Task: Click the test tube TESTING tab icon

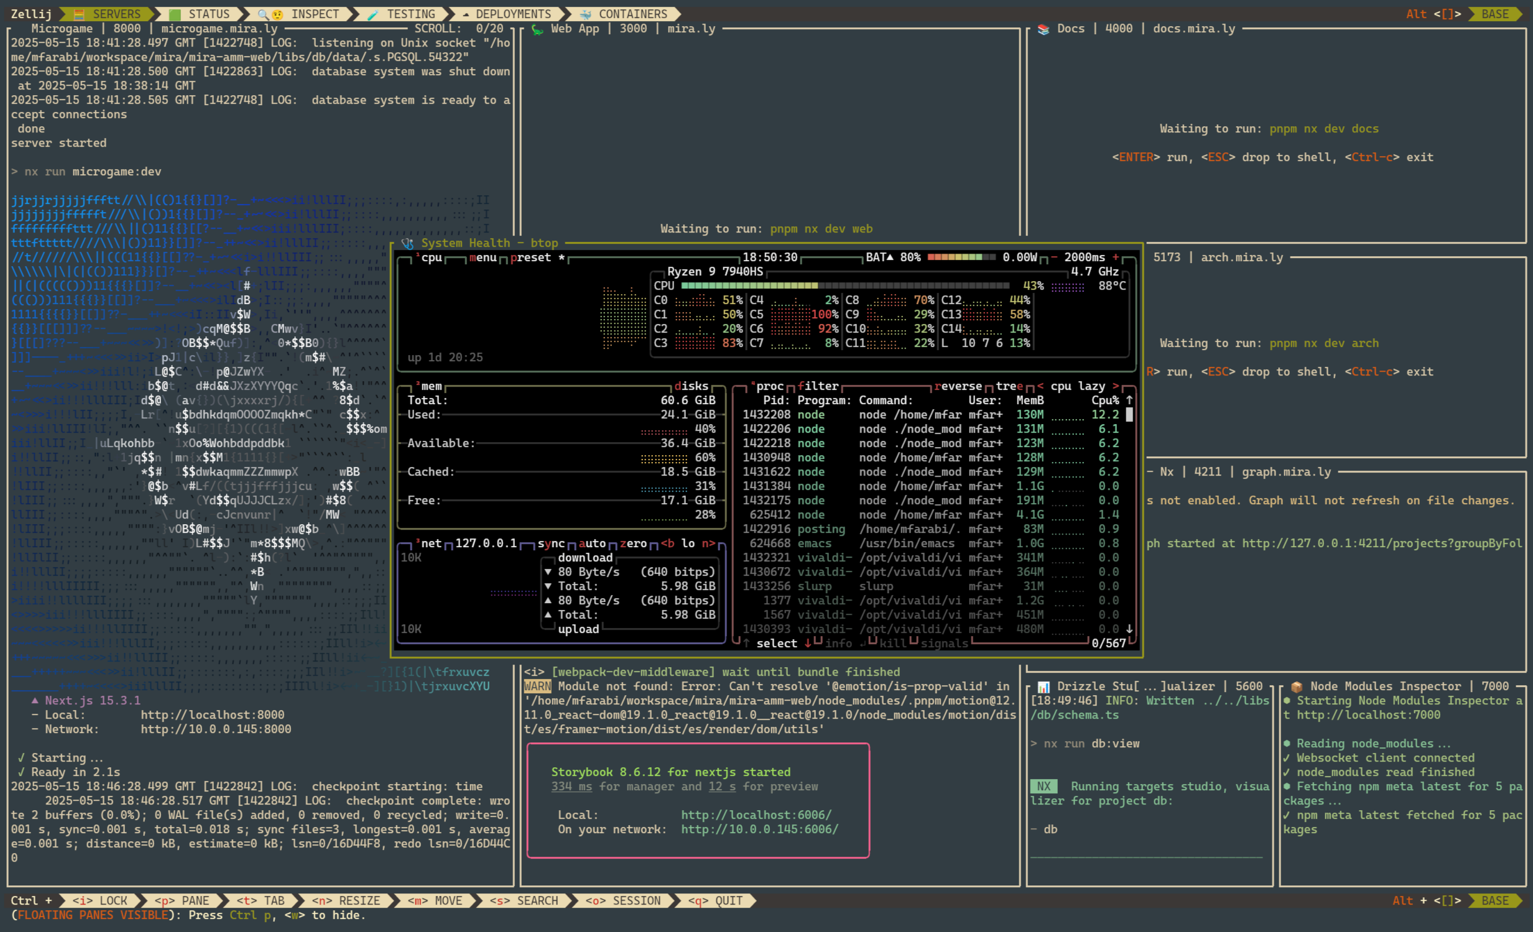Action: [373, 14]
